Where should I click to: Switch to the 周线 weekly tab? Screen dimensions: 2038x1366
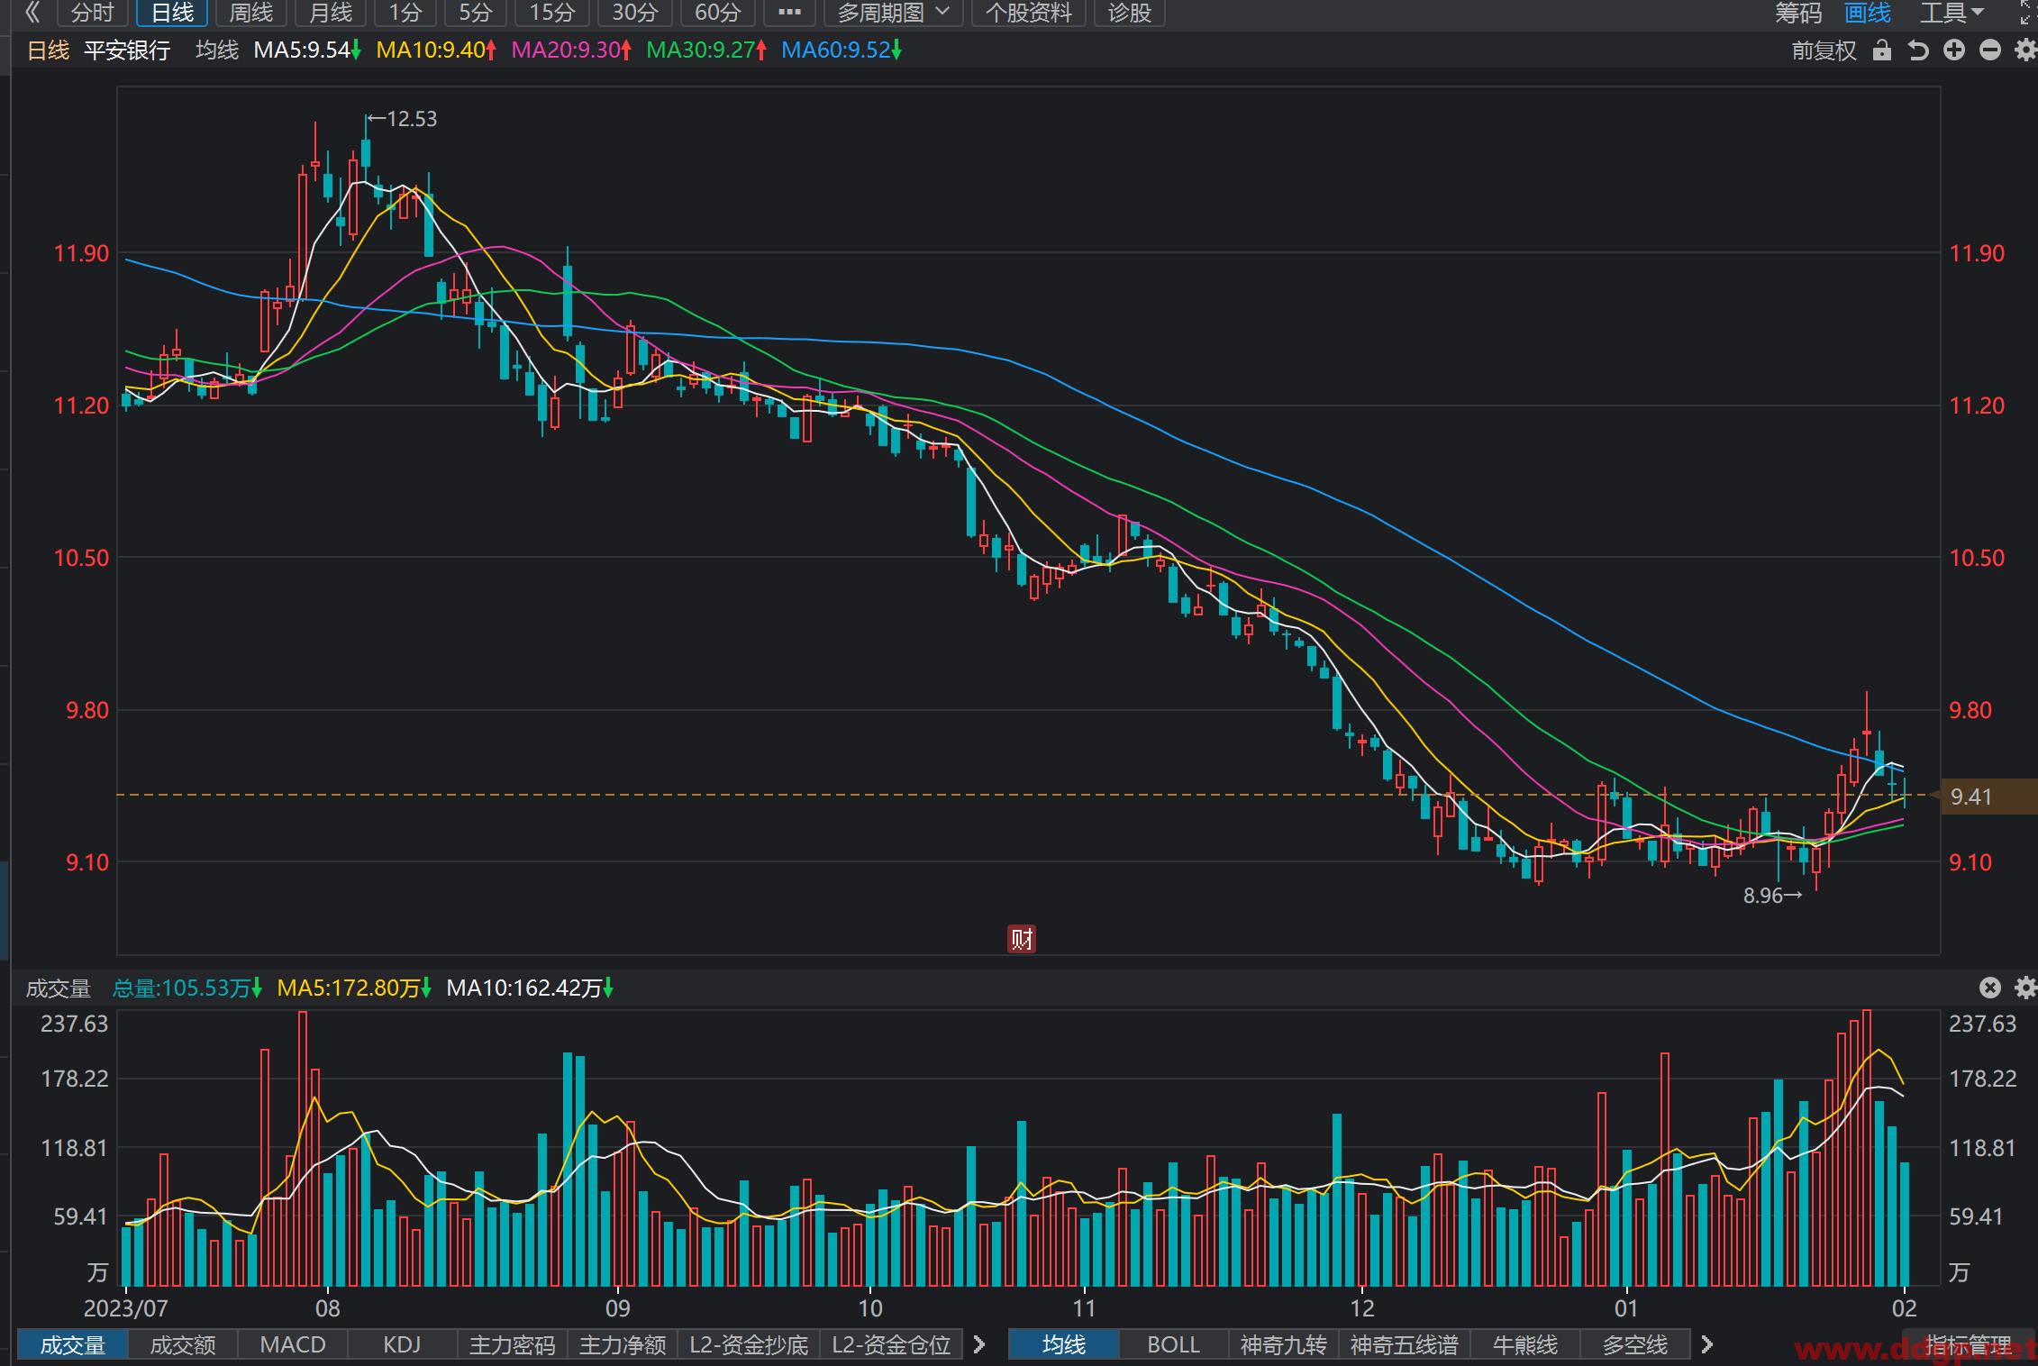tap(250, 13)
